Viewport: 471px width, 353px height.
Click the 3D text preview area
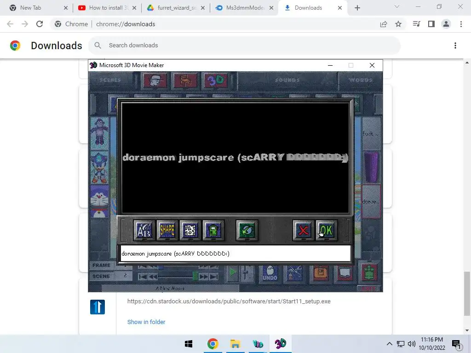coord(235,158)
